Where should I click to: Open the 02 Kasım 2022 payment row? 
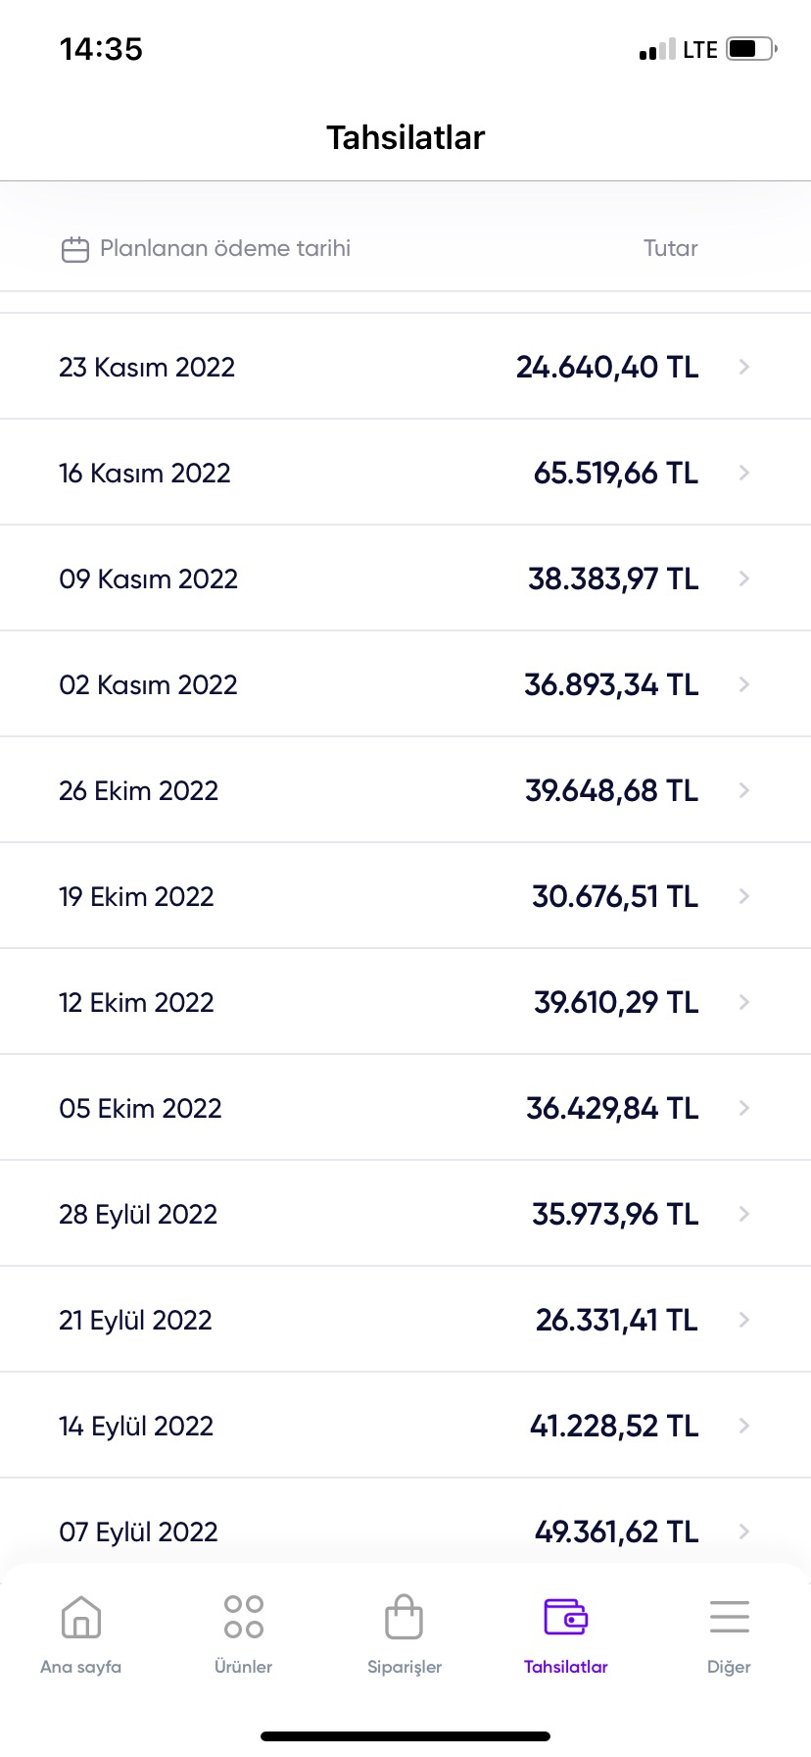click(405, 684)
